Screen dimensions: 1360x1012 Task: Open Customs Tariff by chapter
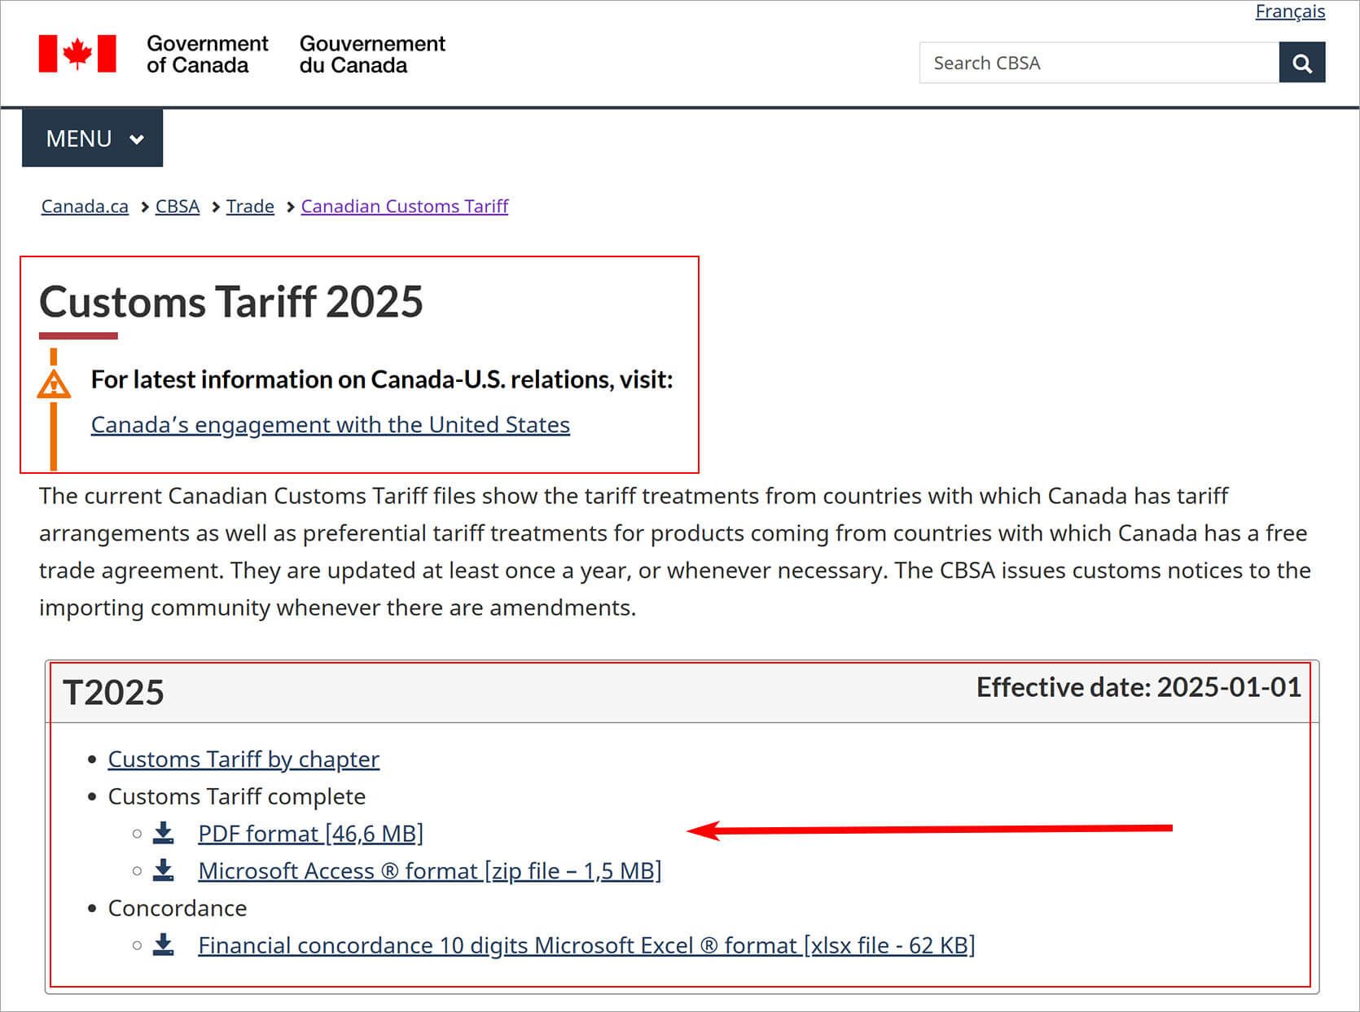(243, 759)
